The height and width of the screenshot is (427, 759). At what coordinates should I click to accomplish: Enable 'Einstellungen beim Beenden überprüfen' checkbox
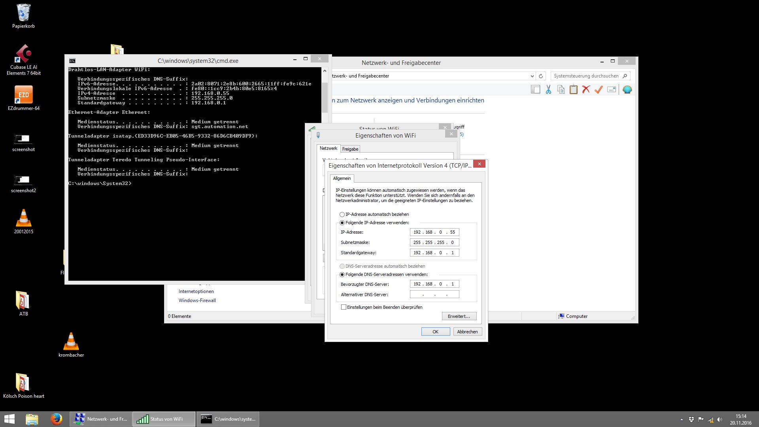click(x=344, y=307)
